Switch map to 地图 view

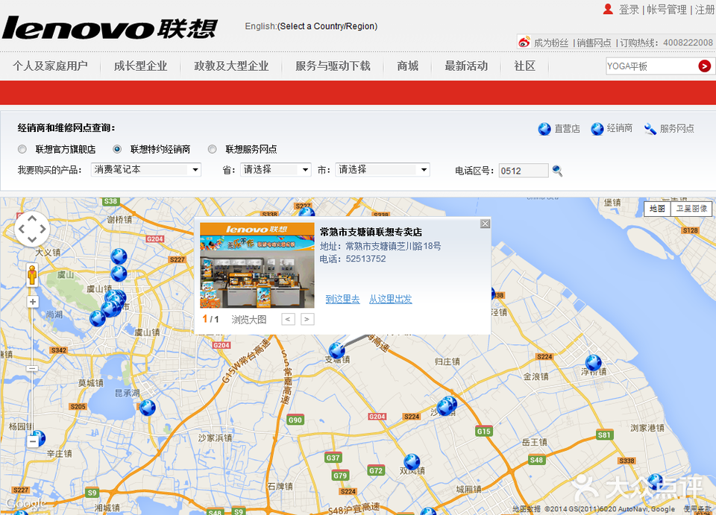coord(657,209)
